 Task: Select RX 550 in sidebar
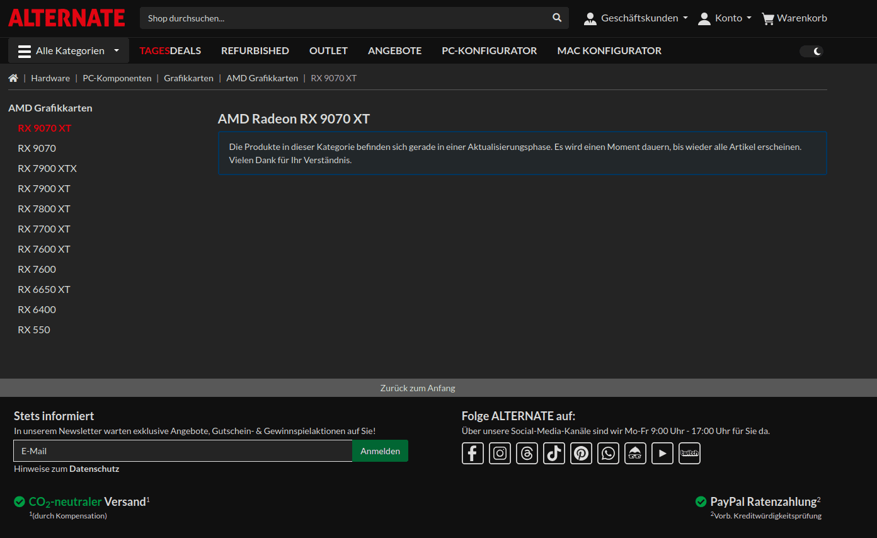(x=34, y=329)
